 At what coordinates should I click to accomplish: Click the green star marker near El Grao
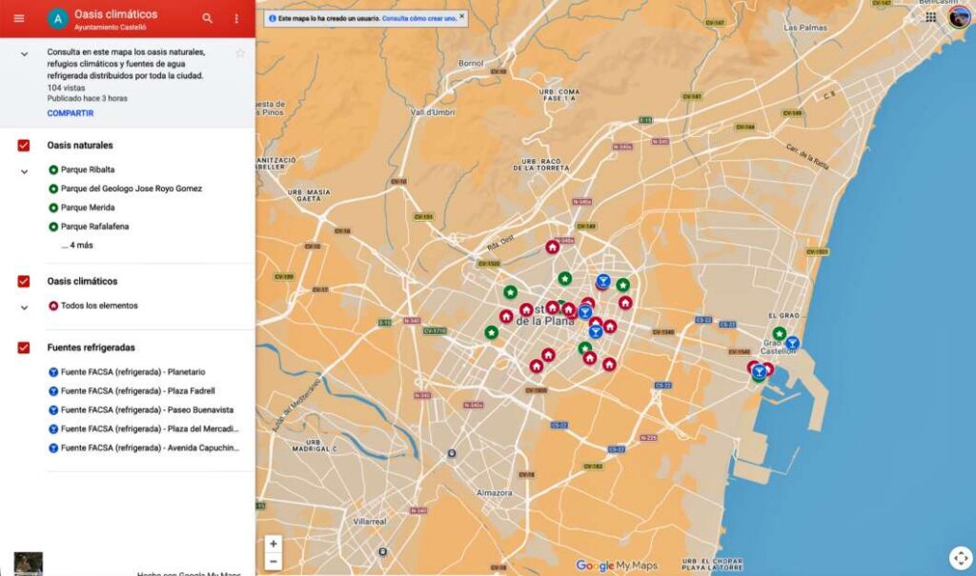(780, 334)
